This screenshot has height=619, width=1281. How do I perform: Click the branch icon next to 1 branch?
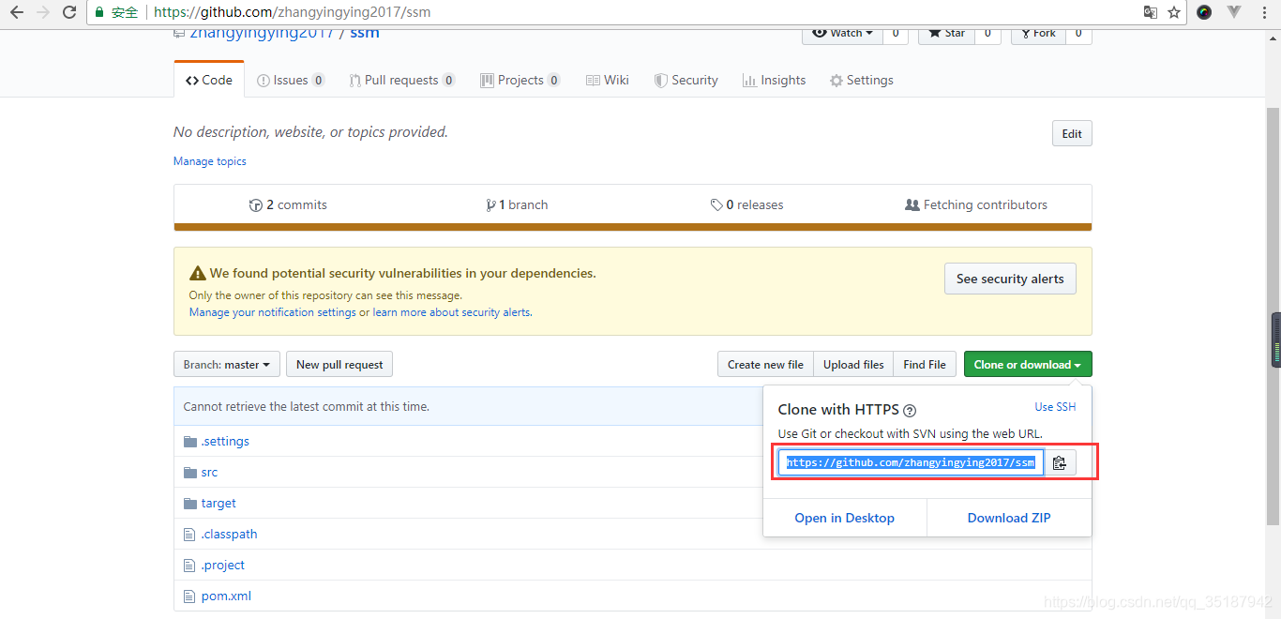490,204
